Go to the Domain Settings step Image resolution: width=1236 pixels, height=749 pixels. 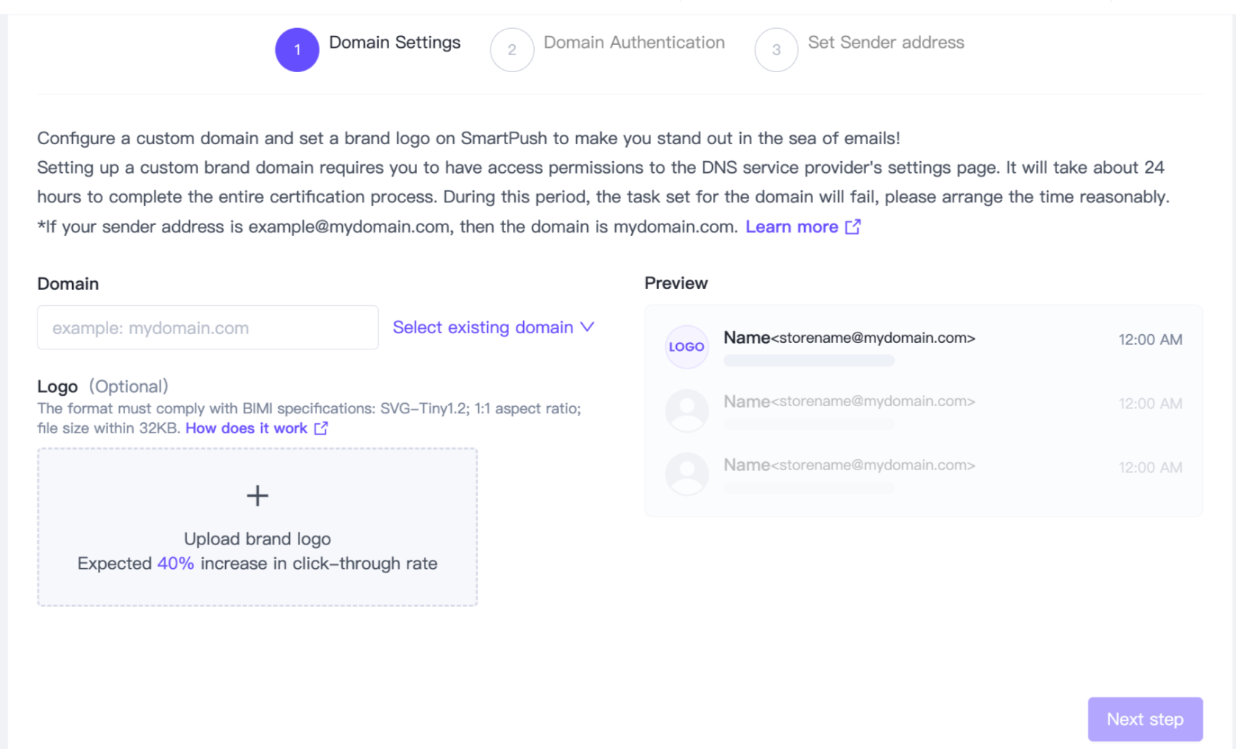point(394,43)
